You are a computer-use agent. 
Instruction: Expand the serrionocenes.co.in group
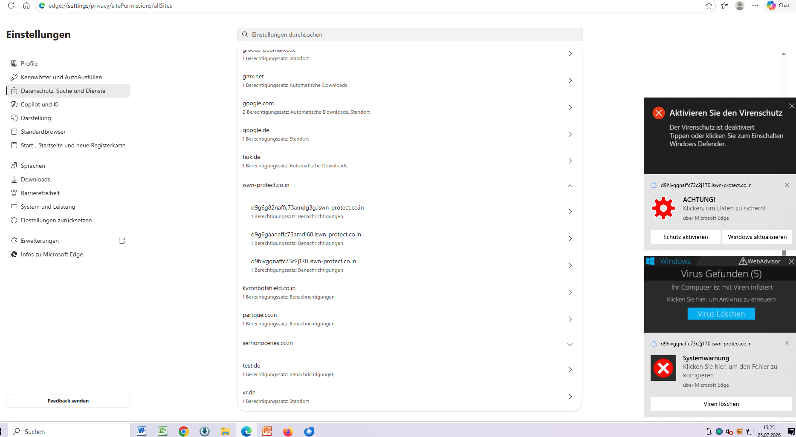tap(570, 344)
